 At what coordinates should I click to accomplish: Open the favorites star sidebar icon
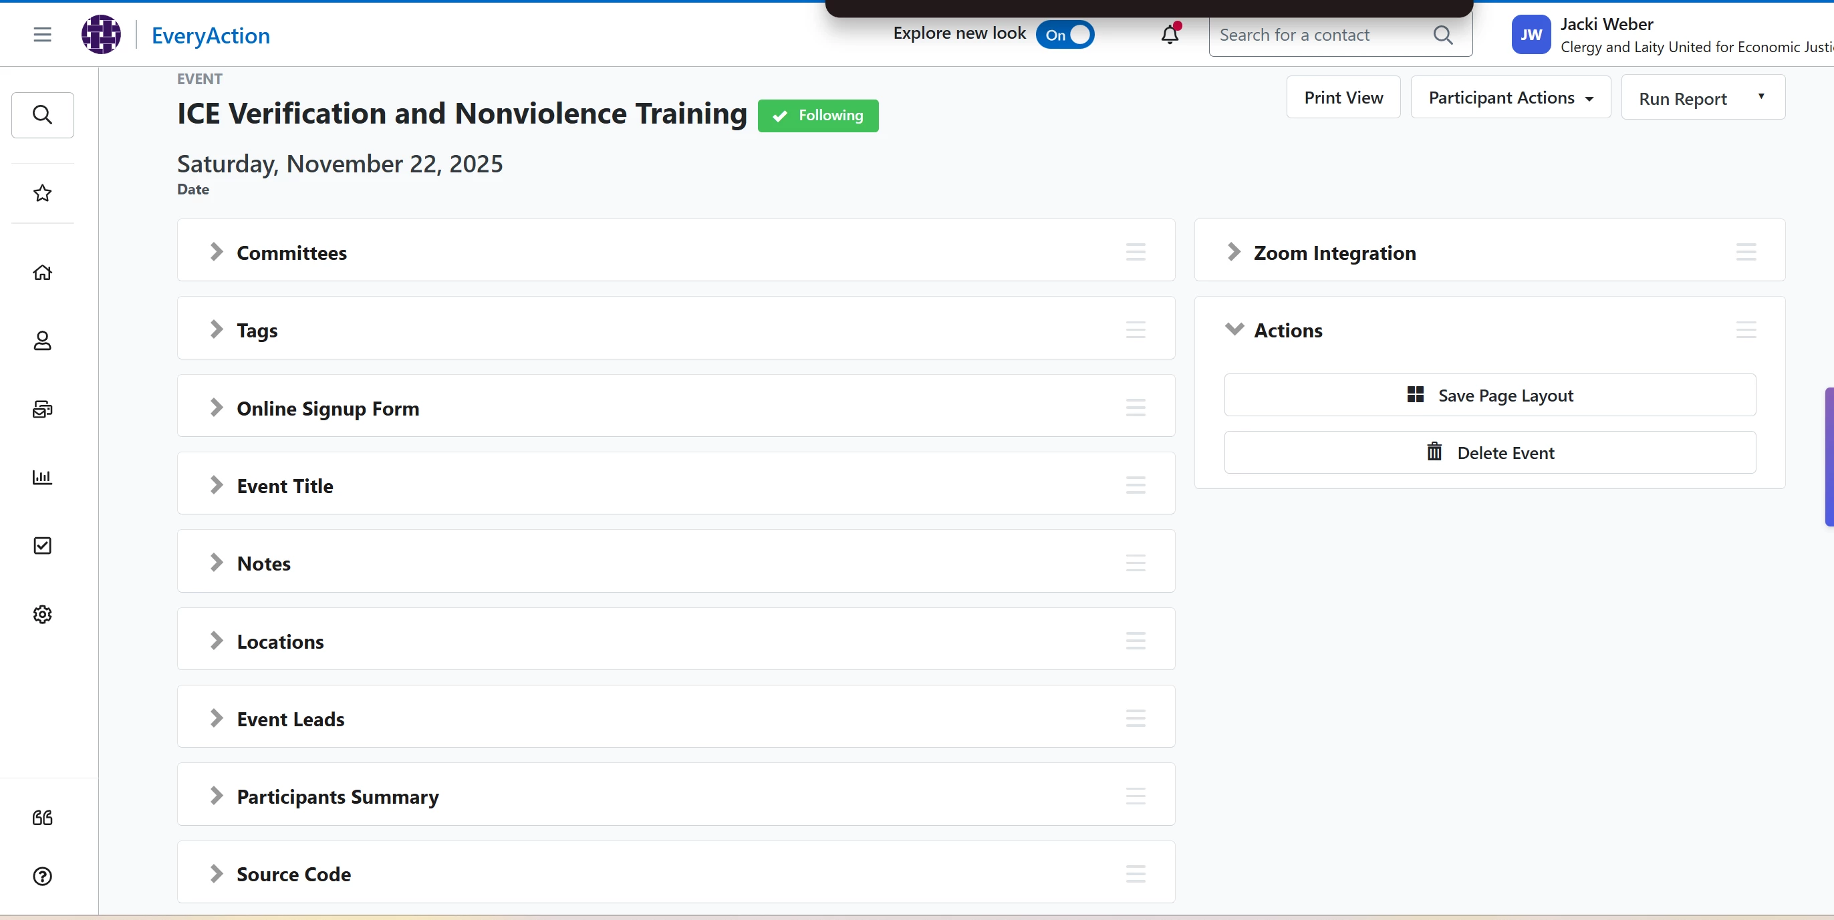tap(43, 193)
